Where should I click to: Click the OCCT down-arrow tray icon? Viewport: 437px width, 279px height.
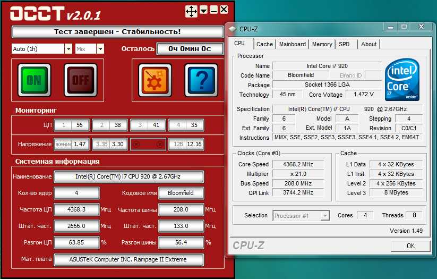pyautogui.click(x=204, y=10)
